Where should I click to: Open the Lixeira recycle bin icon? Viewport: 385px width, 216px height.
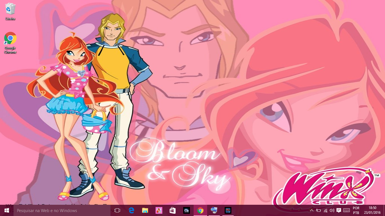tap(10, 12)
